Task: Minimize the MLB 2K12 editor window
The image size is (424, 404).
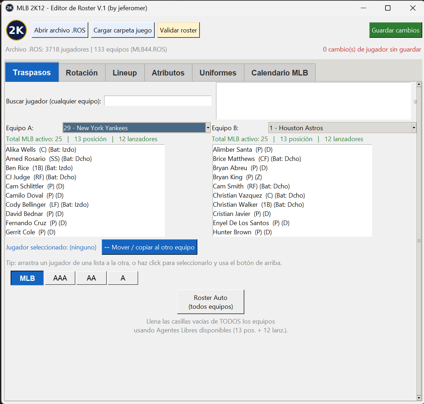Action: pyautogui.click(x=363, y=8)
